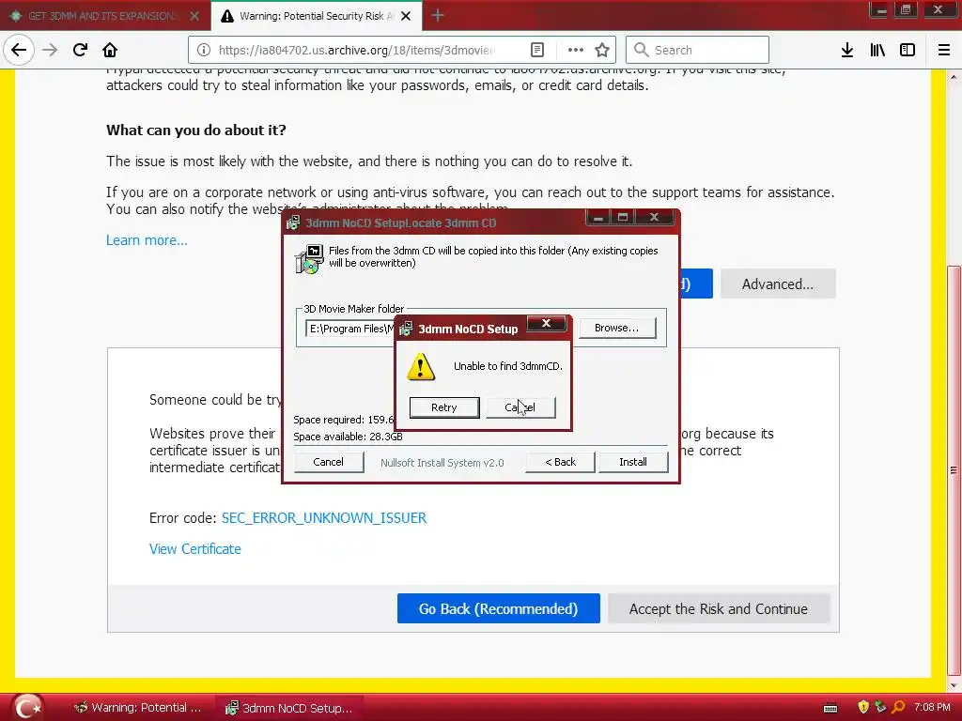Close the Warning: Potential Security Risk tab
Image resolution: width=962 pixels, height=721 pixels.
tap(406, 16)
